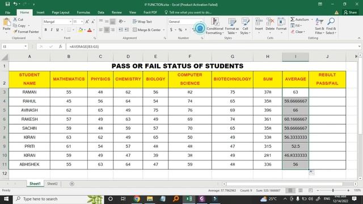Click the Orientation text angle icon
The width and height of the screenshot is (363, 204).
coord(121,22)
